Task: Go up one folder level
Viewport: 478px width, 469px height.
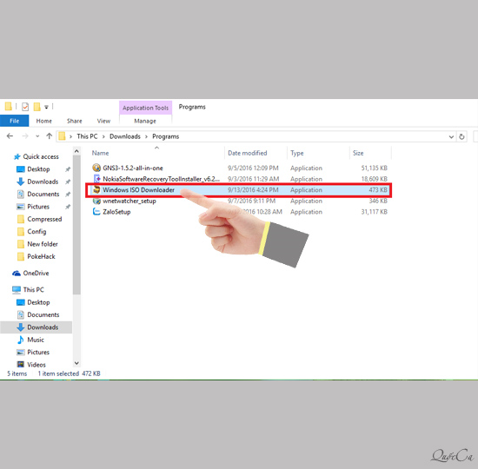Action: [x=49, y=136]
